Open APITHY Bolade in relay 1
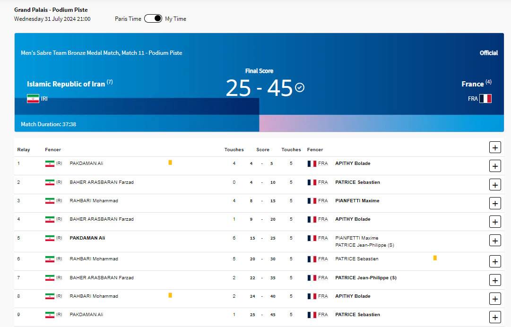Screen dimensions: 511x327 353,163
